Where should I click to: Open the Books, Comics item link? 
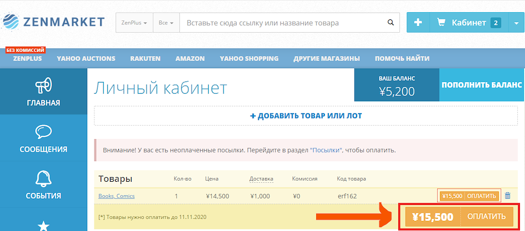117,196
